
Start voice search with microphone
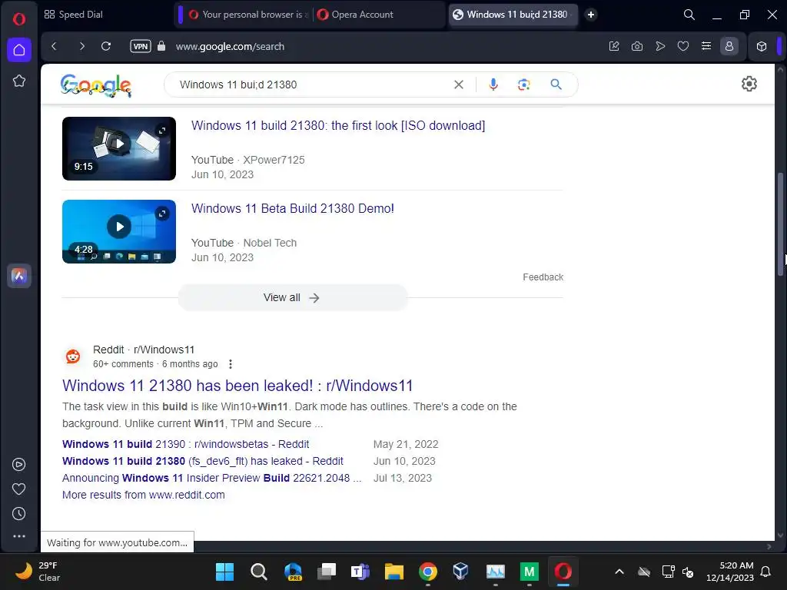[x=493, y=85]
